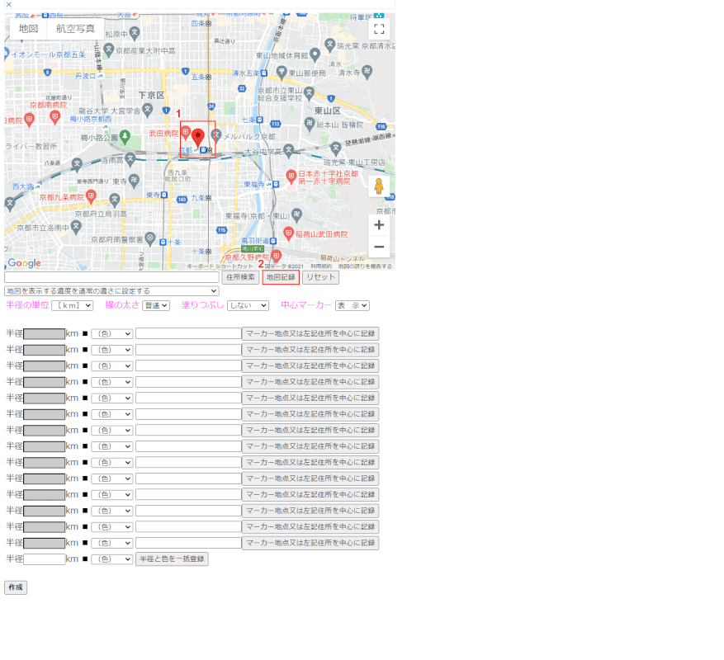This screenshot has width=724, height=660.
Task: Open the 半径の単位 unit dropdown
Action: point(73,305)
